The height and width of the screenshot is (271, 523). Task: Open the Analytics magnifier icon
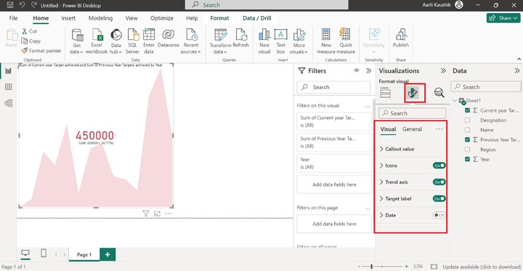click(439, 93)
